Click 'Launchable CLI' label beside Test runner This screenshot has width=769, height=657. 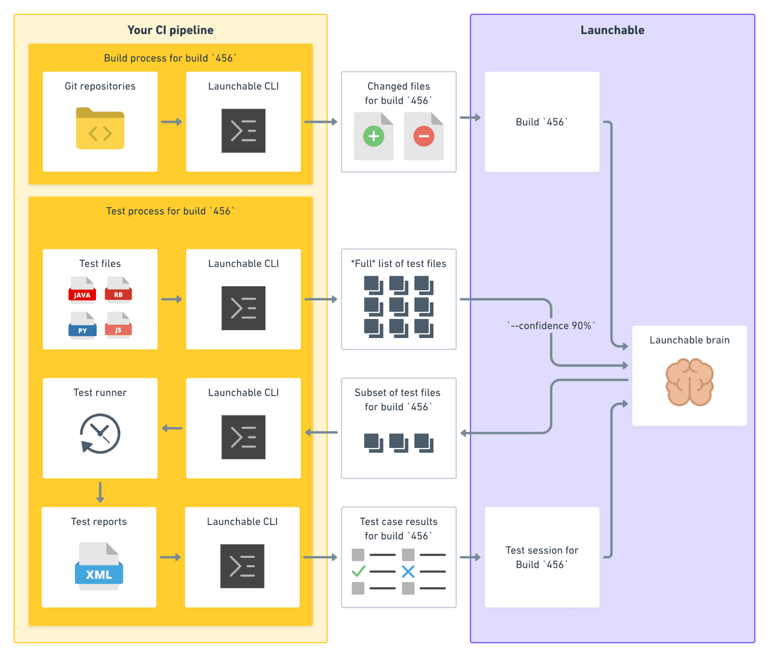tap(244, 393)
